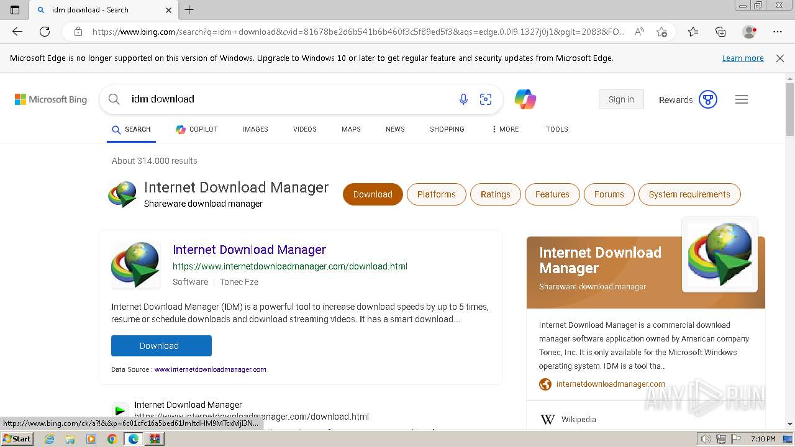
Task: Click the Wikipedia W icon
Action: coord(547,420)
